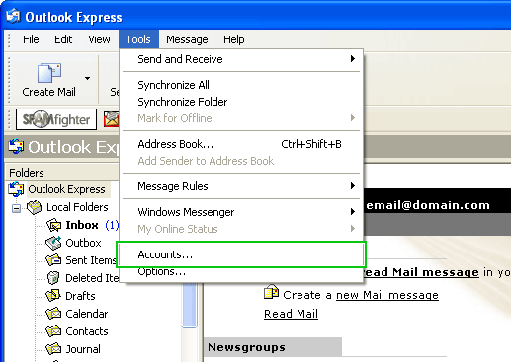Select Drafts in the folder tree
Image resolution: width=511 pixels, height=362 pixels.
[80, 296]
